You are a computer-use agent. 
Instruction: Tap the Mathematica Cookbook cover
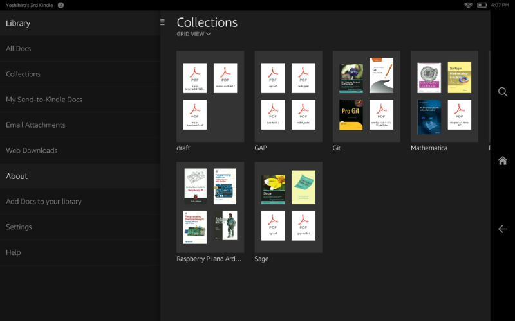click(429, 78)
